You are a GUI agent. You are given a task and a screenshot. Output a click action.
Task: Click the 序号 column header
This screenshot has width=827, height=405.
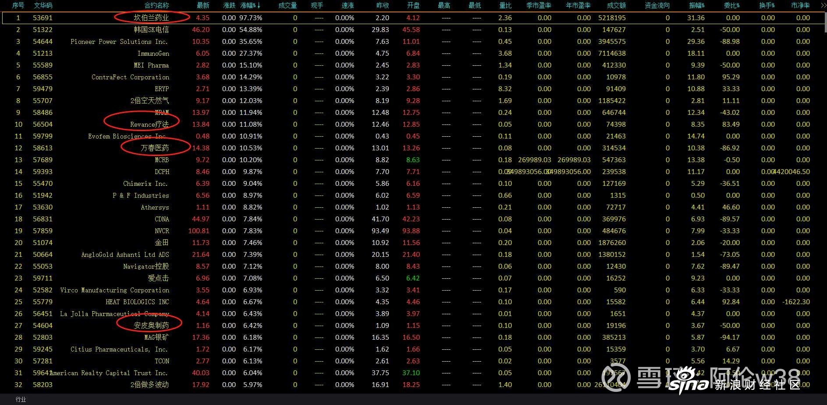pyautogui.click(x=18, y=5)
